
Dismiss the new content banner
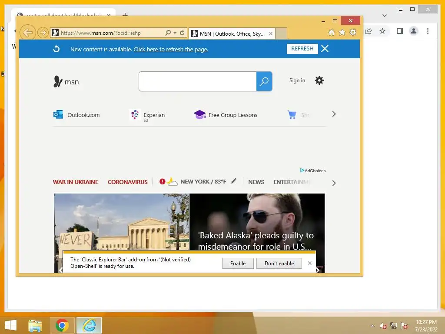(325, 49)
